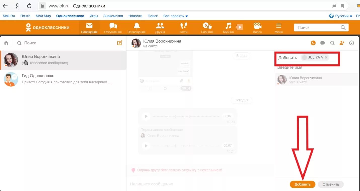Open the Почта link

25,16
